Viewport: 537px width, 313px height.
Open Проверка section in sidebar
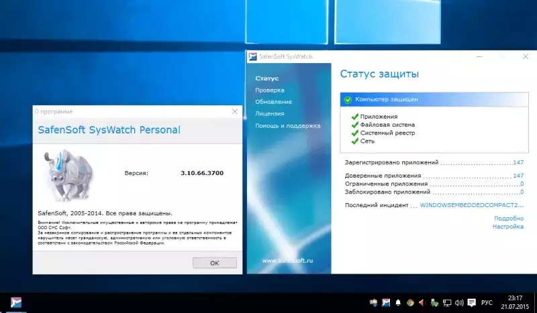270,90
